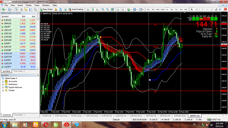This screenshot has height=128, width=228.
Task: Click the connection status 1576/7 kb
Action: point(214,120)
